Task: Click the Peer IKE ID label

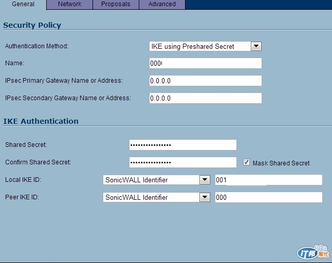Action: [x=22, y=197]
